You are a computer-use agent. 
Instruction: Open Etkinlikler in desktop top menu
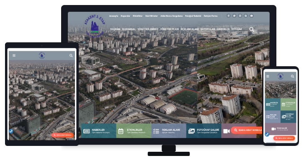tap(137, 16)
